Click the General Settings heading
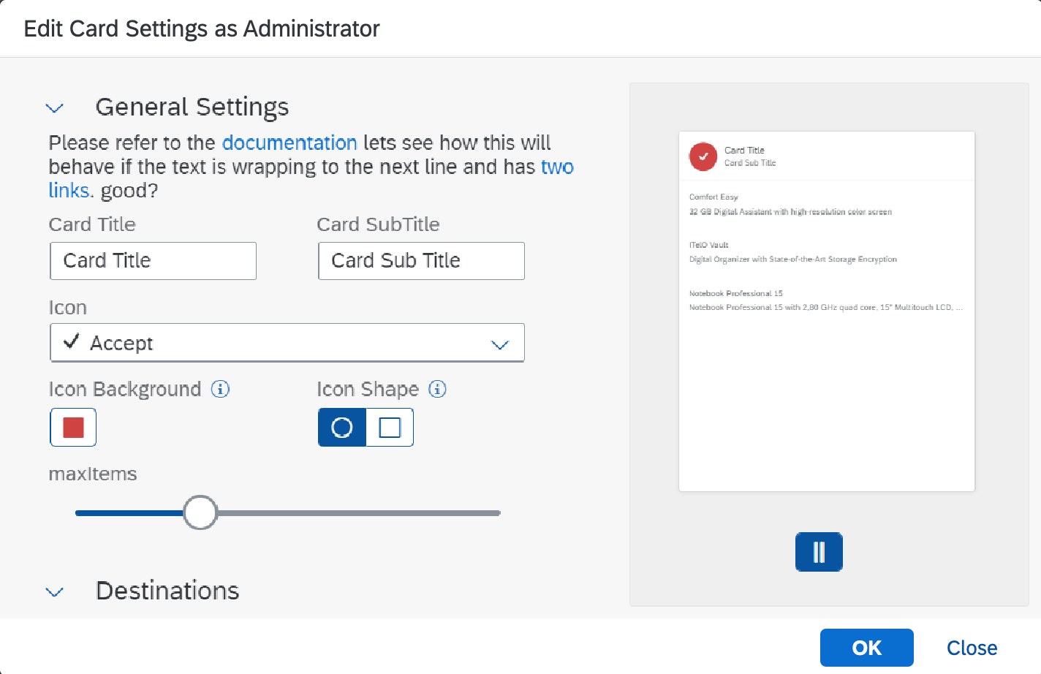 (192, 107)
